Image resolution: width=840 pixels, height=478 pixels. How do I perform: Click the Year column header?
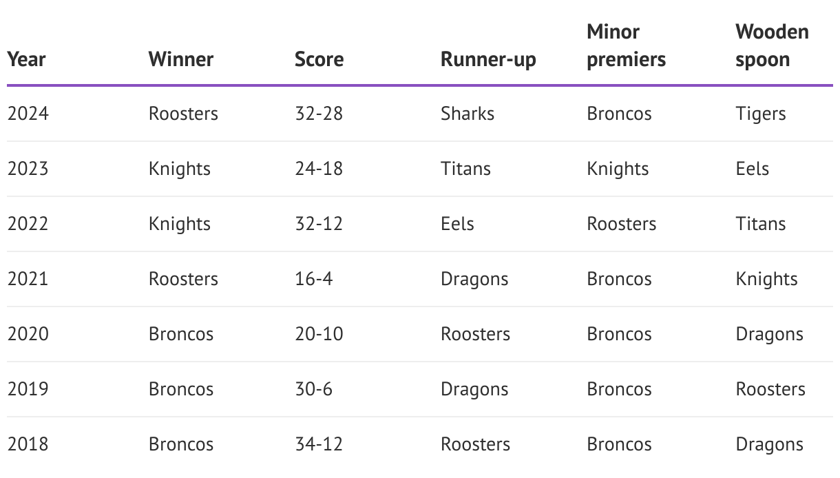click(x=27, y=59)
